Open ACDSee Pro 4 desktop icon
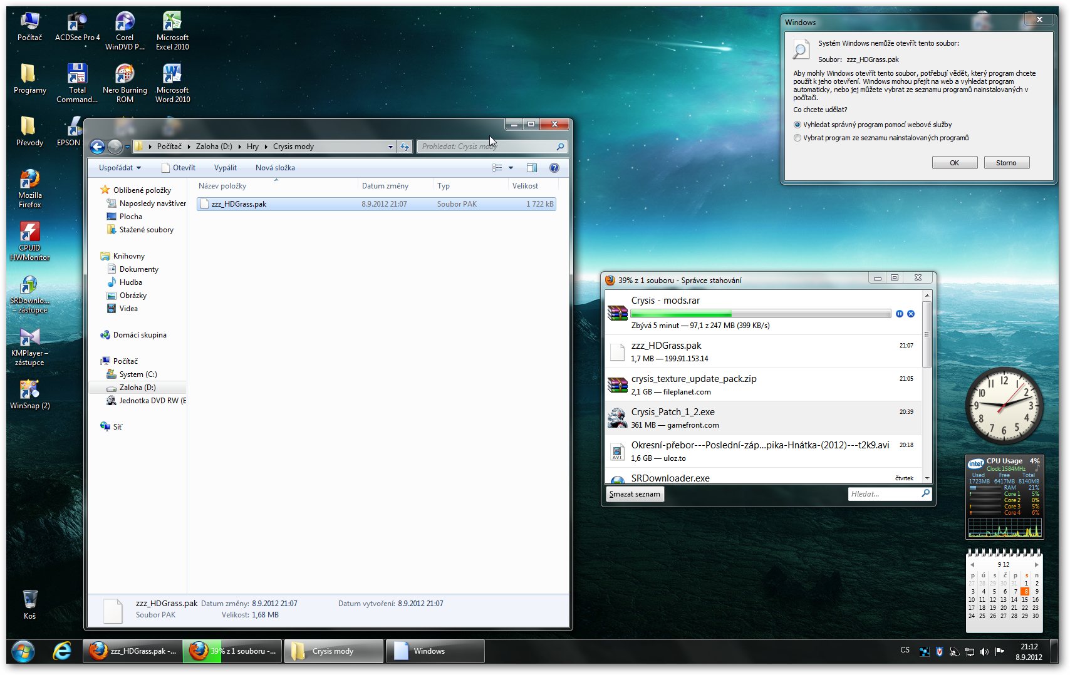 pyautogui.click(x=77, y=27)
